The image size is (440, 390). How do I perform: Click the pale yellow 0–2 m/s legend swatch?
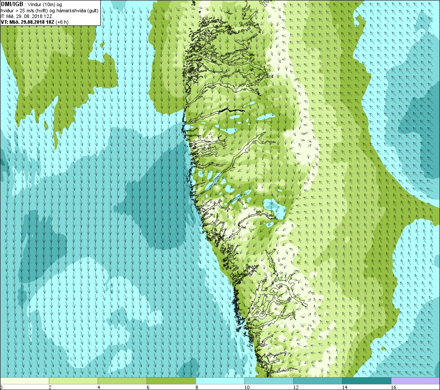pos(25,381)
